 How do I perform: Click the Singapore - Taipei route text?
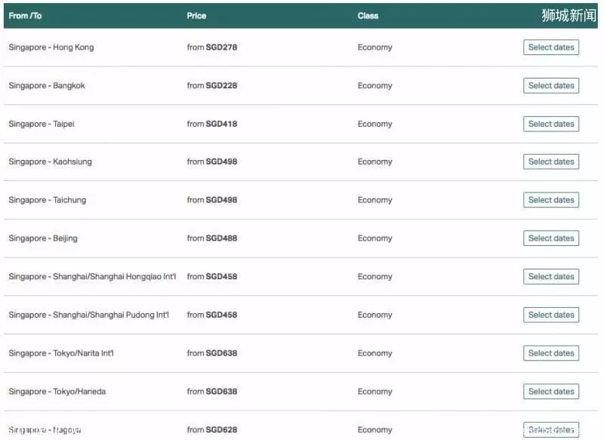pos(42,124)
